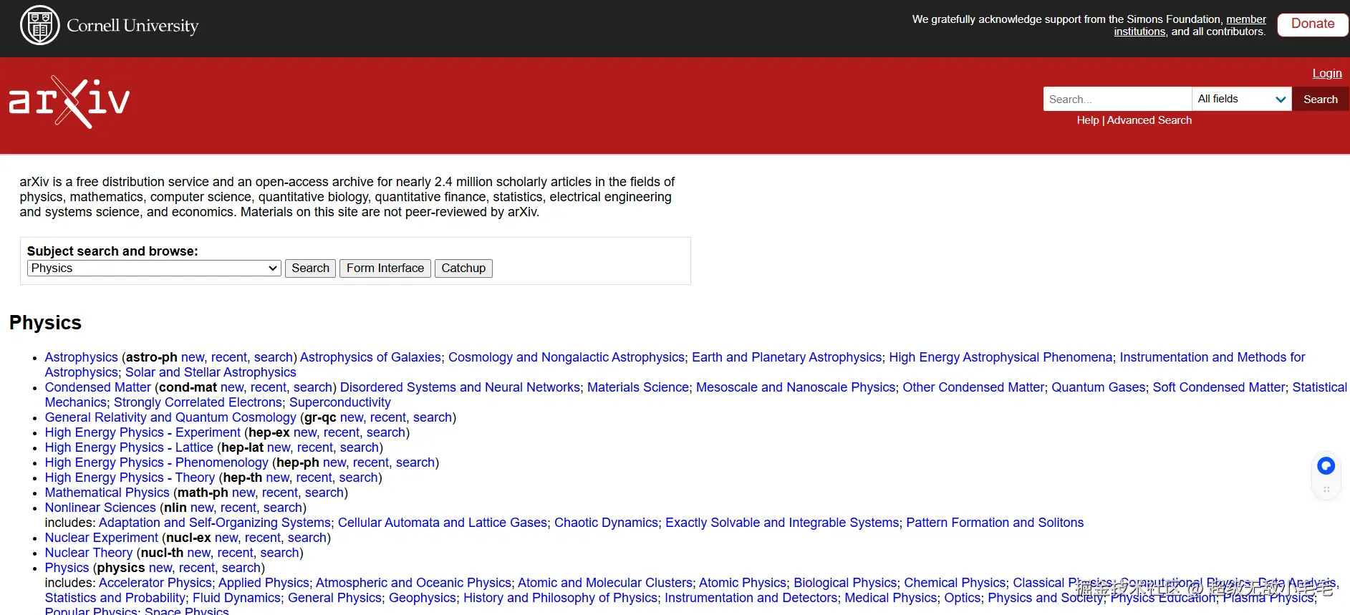
Task: Click the Donate button
Action: (x=1313, y=24)
